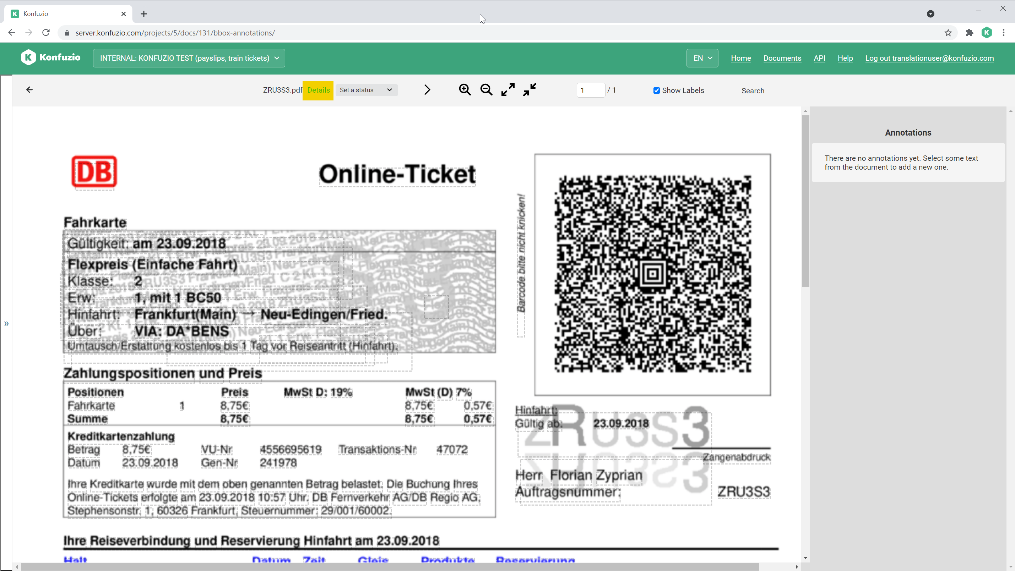This screenshot has height=571, width=1015.
Task: Click the round dropdown icon in the Chrome title bar
Action: [x=931, y=14]
